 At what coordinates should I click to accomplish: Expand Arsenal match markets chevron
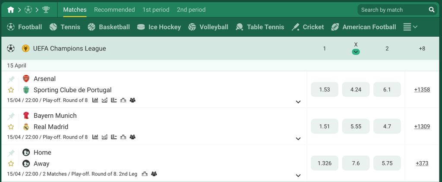point(298,102)
